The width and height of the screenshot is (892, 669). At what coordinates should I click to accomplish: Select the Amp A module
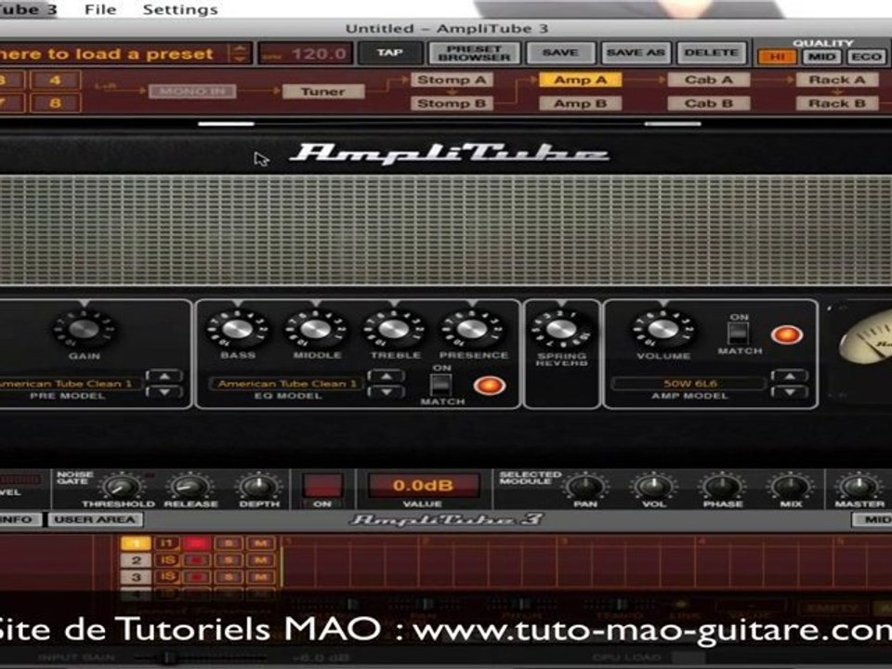click(580, 80)
